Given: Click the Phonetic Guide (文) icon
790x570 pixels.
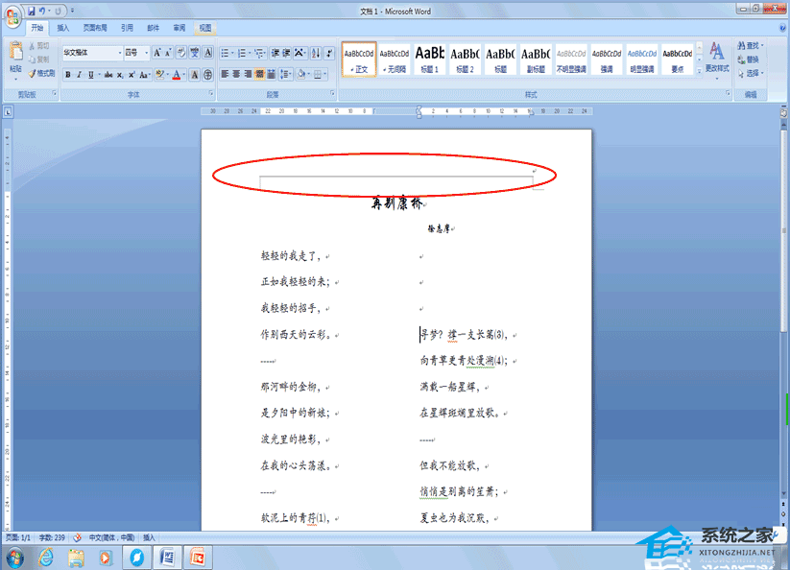Looking at the screenshot, I should (195, 53).
